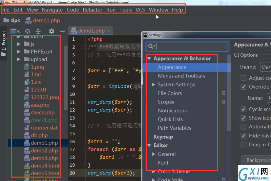Viewport: 271px width, 181px height.
Task: Select Quick Lists settings
Action: click(170, 119)
